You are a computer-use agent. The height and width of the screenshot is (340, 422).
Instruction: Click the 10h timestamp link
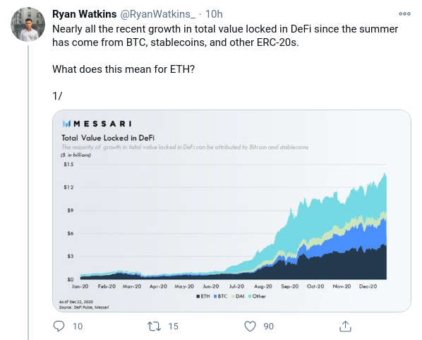coord(214,14)
